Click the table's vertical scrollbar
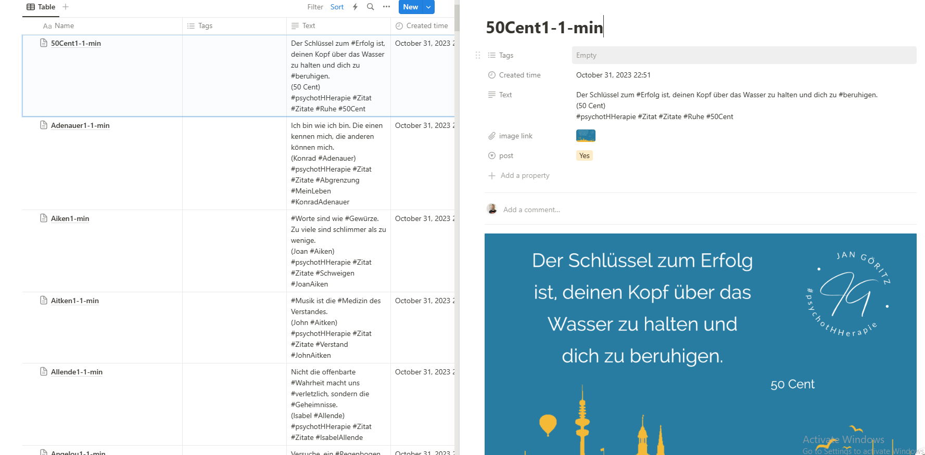The height and width of the screenshot is (455, 925). [x=457, y=18]
